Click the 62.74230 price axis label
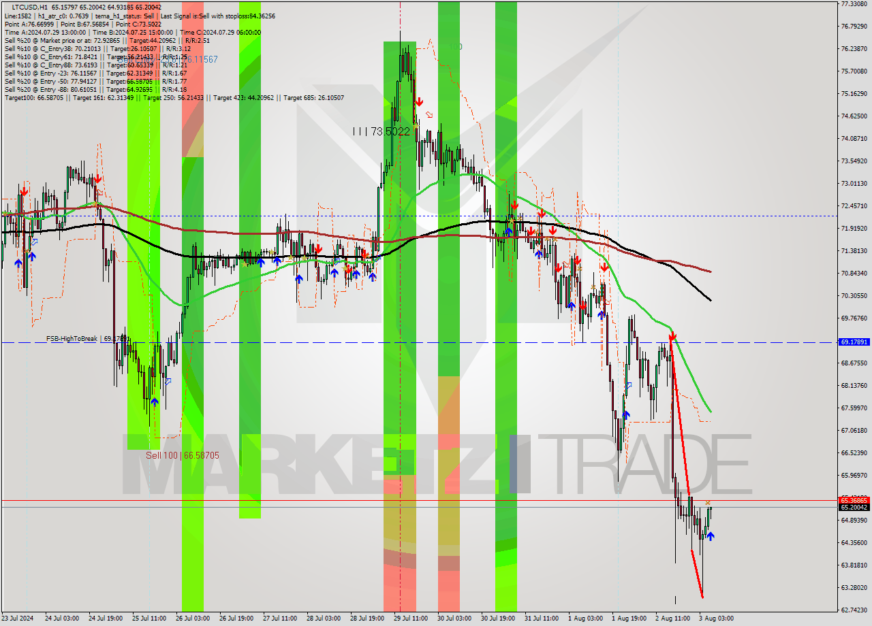Image resolution: width=872 pixels, height=626 pixels. [x=854, y=610]
